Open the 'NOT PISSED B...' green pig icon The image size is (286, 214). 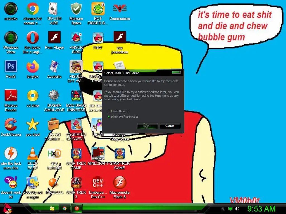(98, 9)
